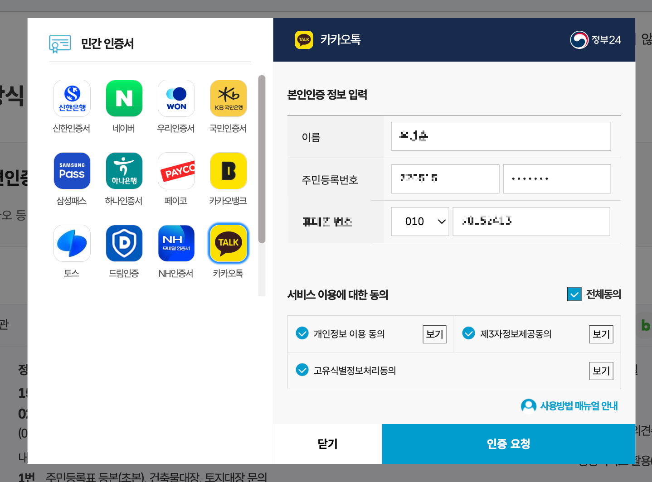Click the 신한인증서 label
This screenshot has width=652, height=482.
tap(72, 129)
